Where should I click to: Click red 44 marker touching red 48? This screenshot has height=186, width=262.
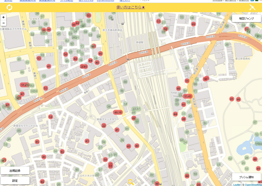[77, 23]
